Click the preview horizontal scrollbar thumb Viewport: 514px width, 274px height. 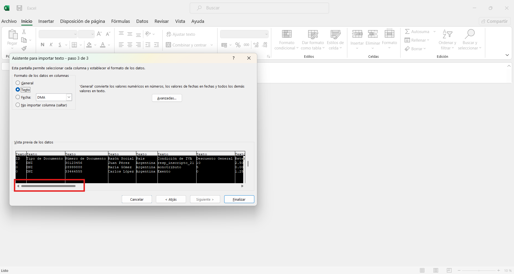[48, 186]
